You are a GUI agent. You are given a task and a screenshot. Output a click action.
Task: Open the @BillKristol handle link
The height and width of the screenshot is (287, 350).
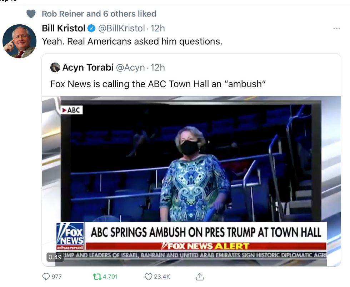(121, 28)
